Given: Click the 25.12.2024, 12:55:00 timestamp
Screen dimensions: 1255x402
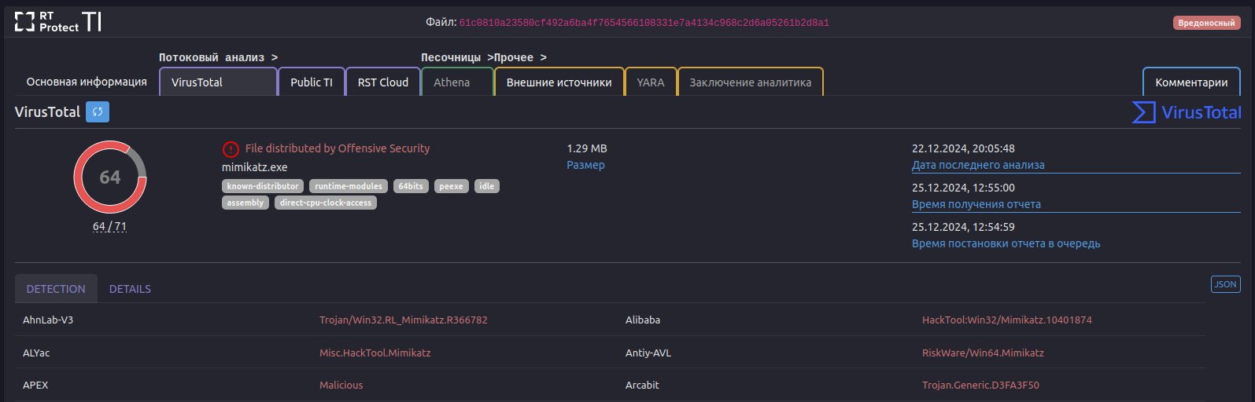Looking at the screenshot, I should 963,188.
